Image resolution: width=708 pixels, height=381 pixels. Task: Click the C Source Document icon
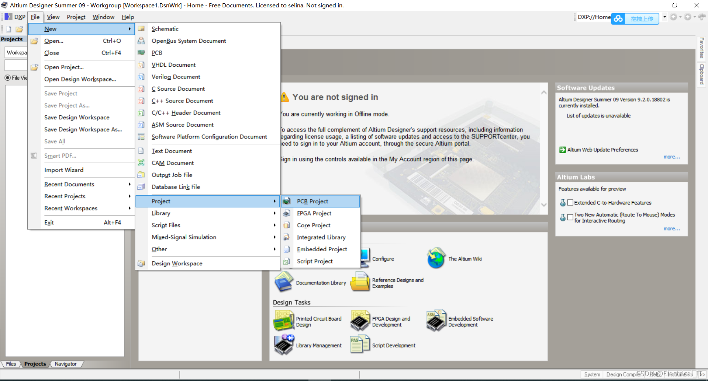click(x=141, y=89)
